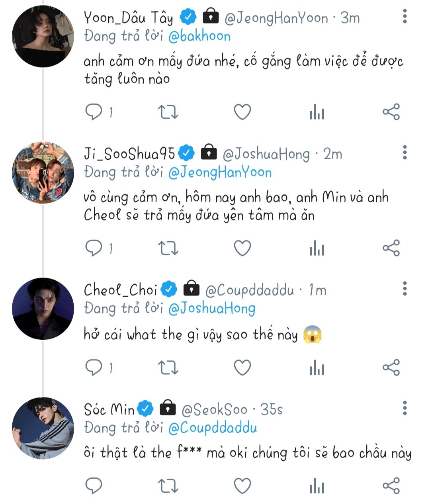Share Cheol_Choi's tweet
Viewport: 430px width, 497px height.
click(x=391, y=368)
